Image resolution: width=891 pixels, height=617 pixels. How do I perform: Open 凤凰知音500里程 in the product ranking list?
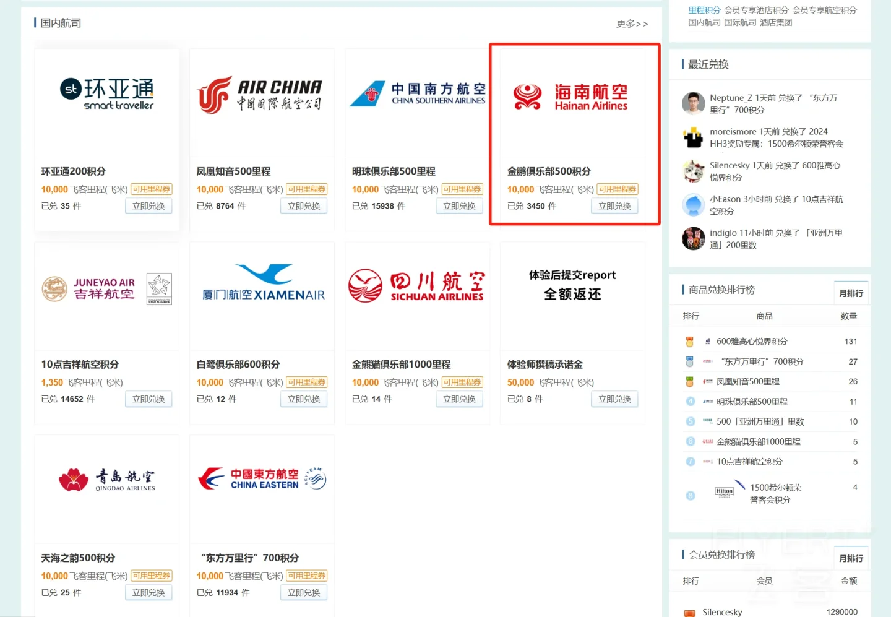click(x=748, y=382)
